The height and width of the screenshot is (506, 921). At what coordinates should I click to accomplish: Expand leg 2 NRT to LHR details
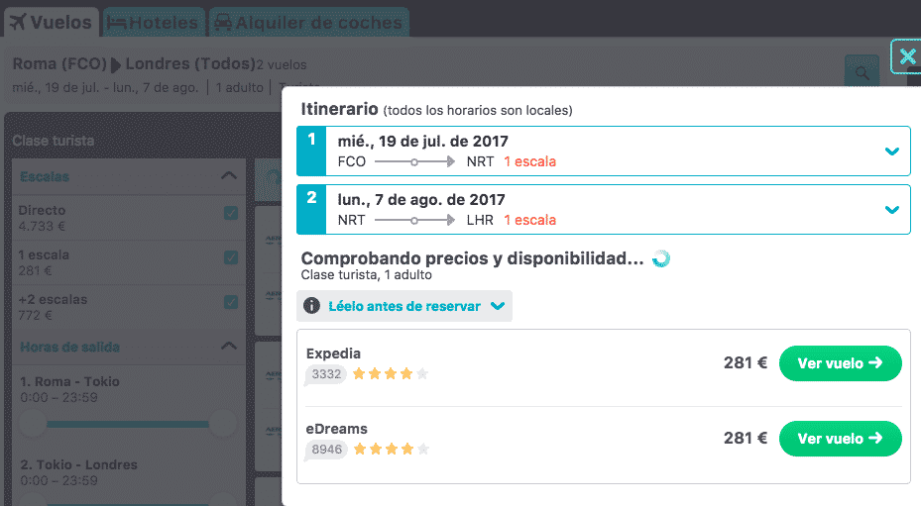pyautogui.click(x=892, y=210)
